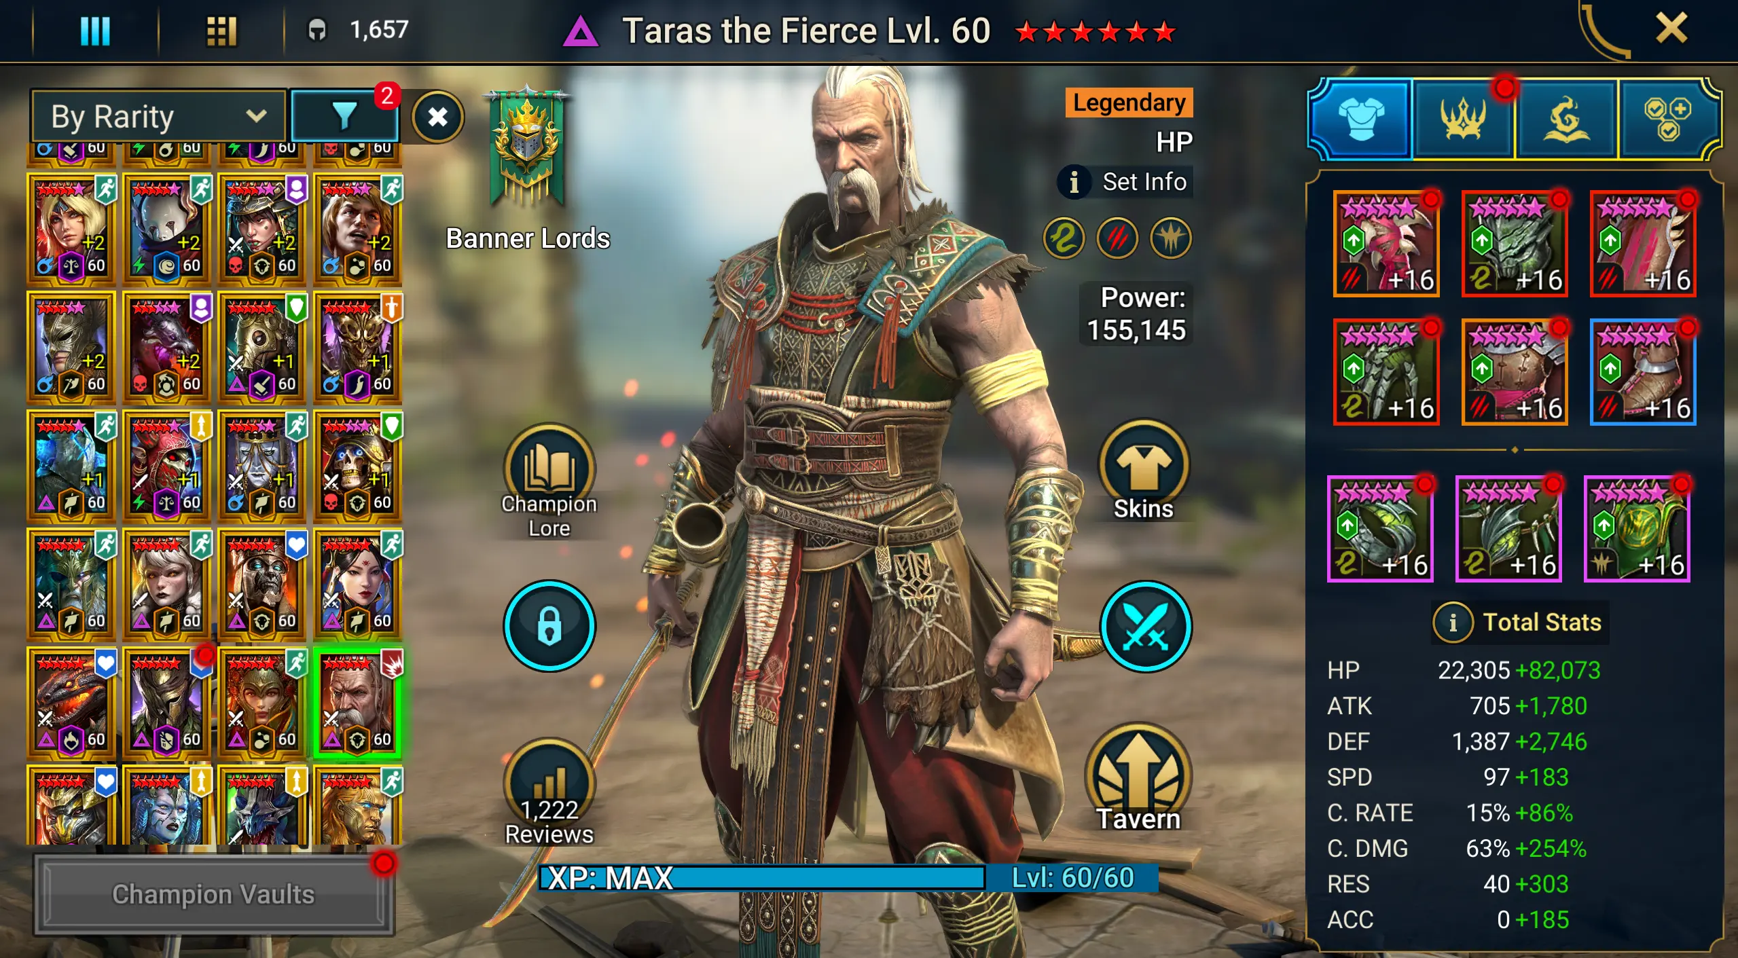Open Set Info details

pyautogui.click(x=1124, y=181)
